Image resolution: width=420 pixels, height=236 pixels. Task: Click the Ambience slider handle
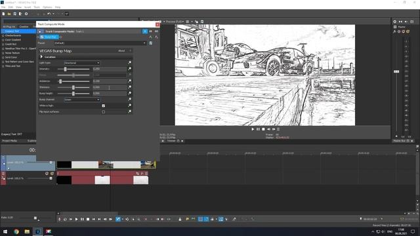[60, 81]
